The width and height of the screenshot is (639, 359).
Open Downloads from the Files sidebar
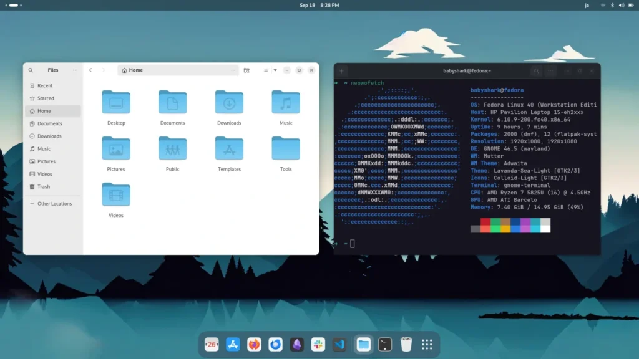53,136
